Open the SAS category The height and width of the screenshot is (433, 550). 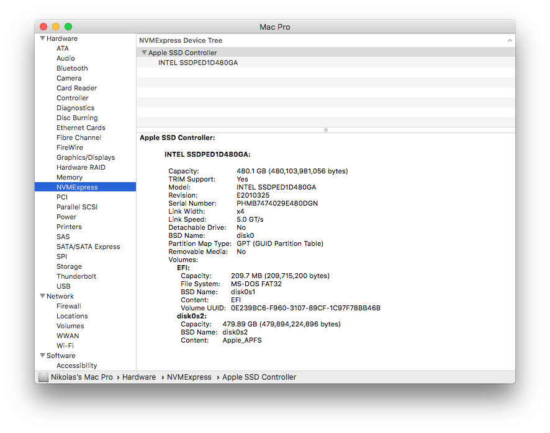(63, 237)
